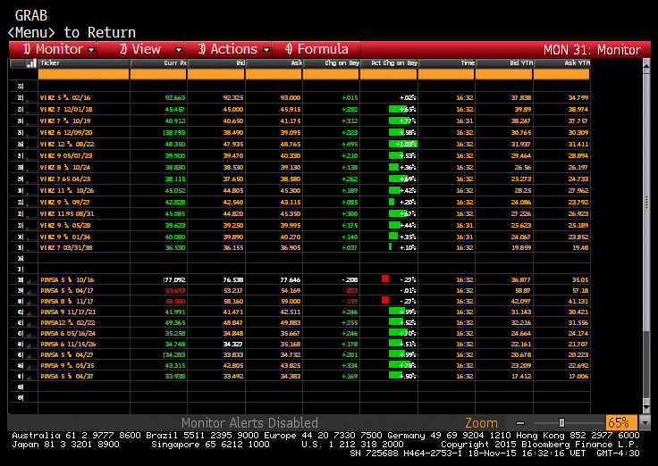
Task: Click chart icon beside PDVSA 6 05/16/24
Action: pos(31,334)
